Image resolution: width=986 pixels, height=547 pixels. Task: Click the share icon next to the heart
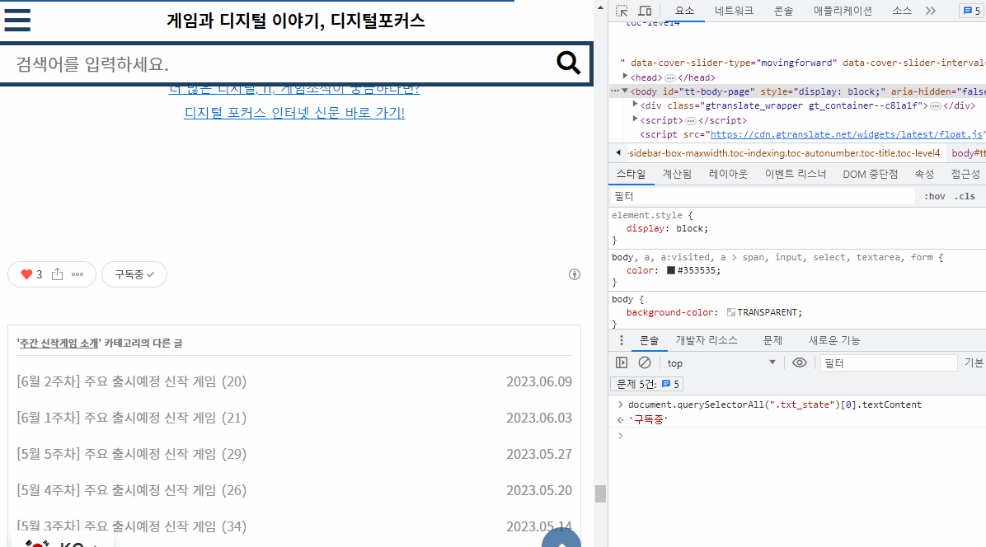[x=57, y=273]
